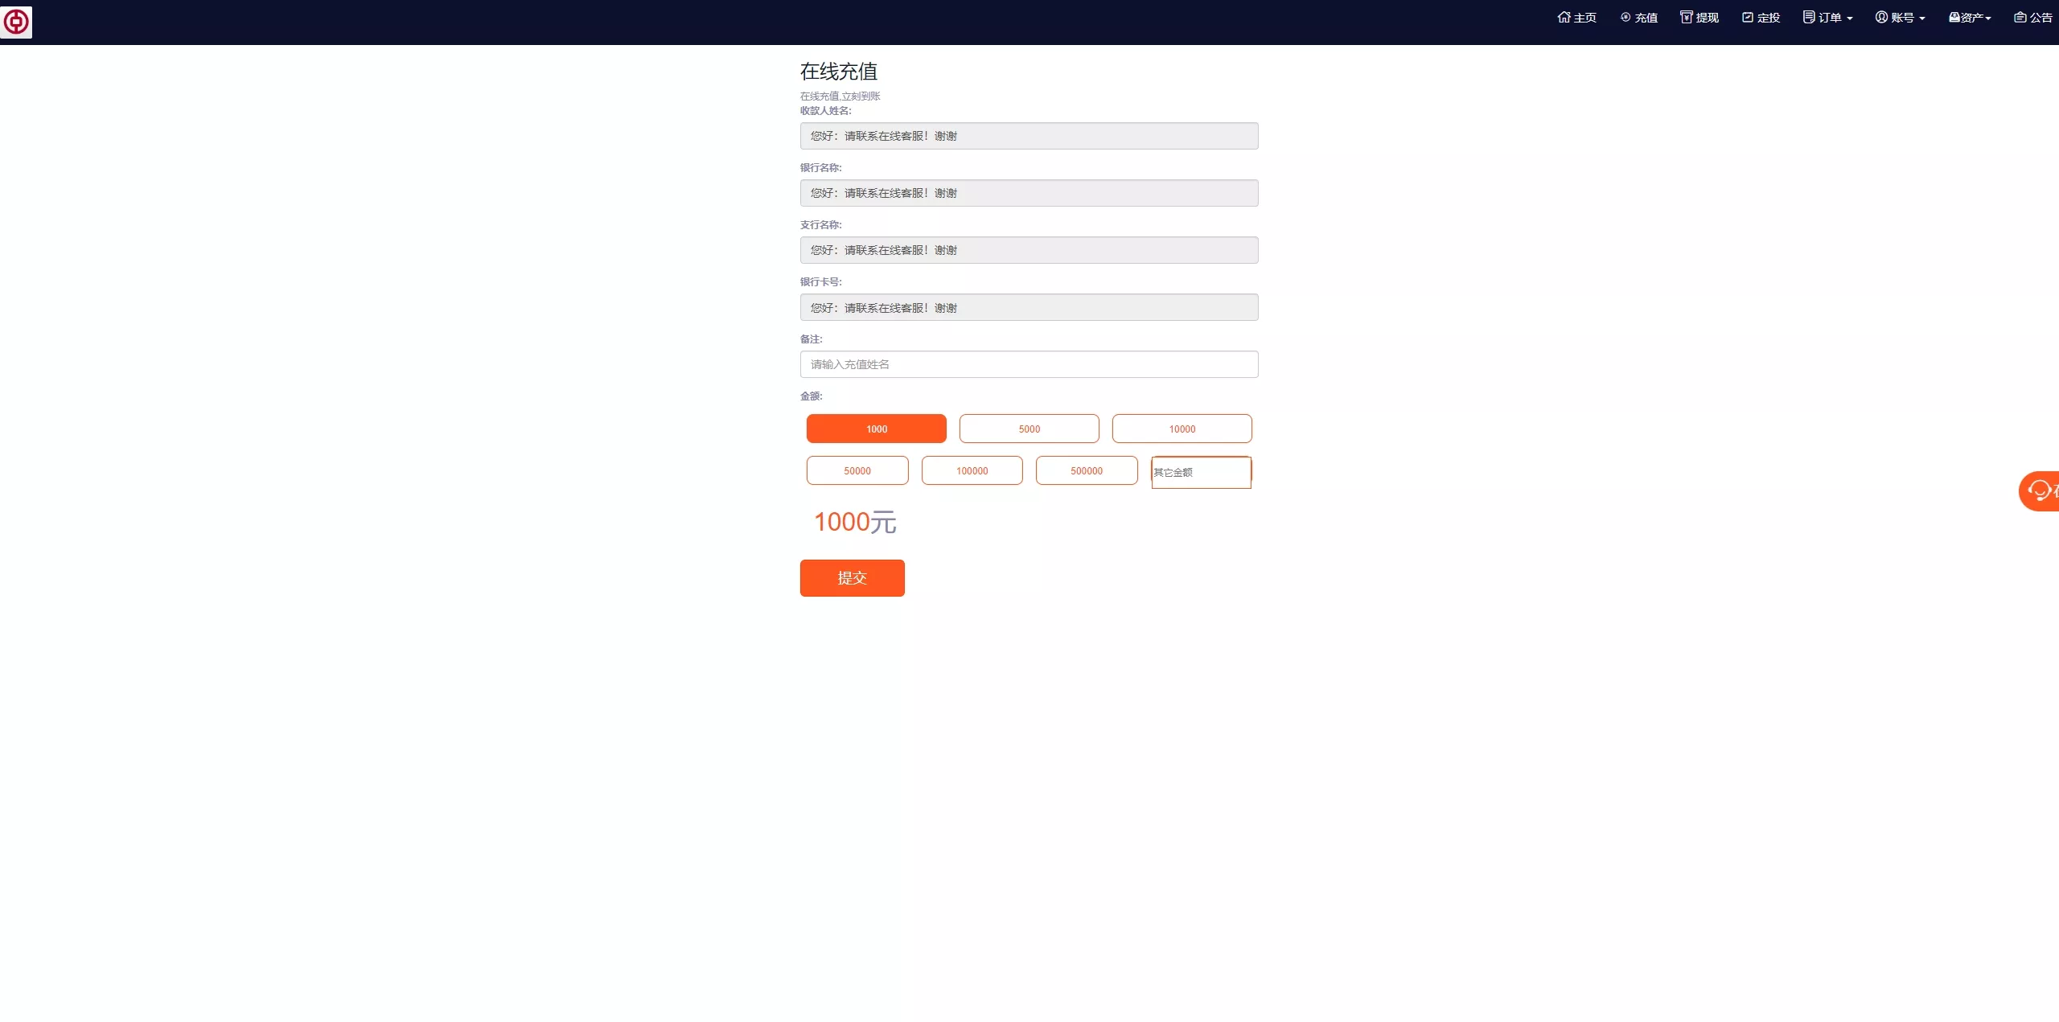
Task: Choose the 10000 amount option
Action: [1182, 429]
